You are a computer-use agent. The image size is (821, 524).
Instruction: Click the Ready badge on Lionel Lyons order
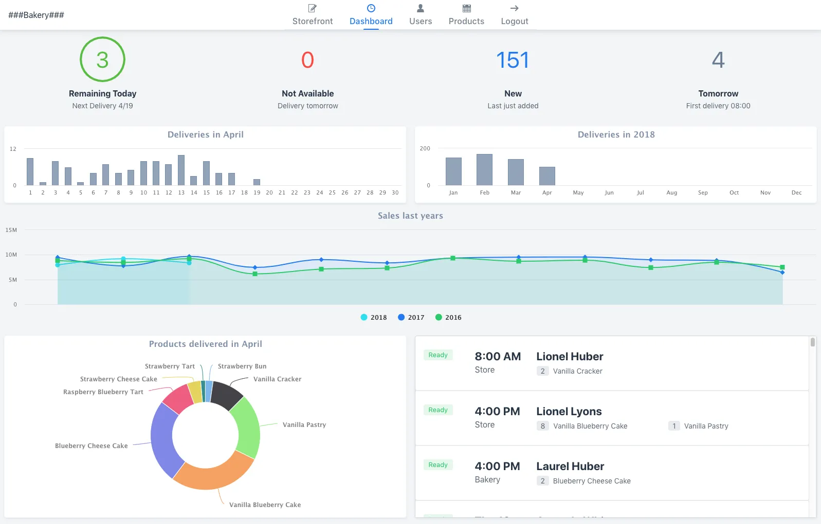tap(438, 410)
